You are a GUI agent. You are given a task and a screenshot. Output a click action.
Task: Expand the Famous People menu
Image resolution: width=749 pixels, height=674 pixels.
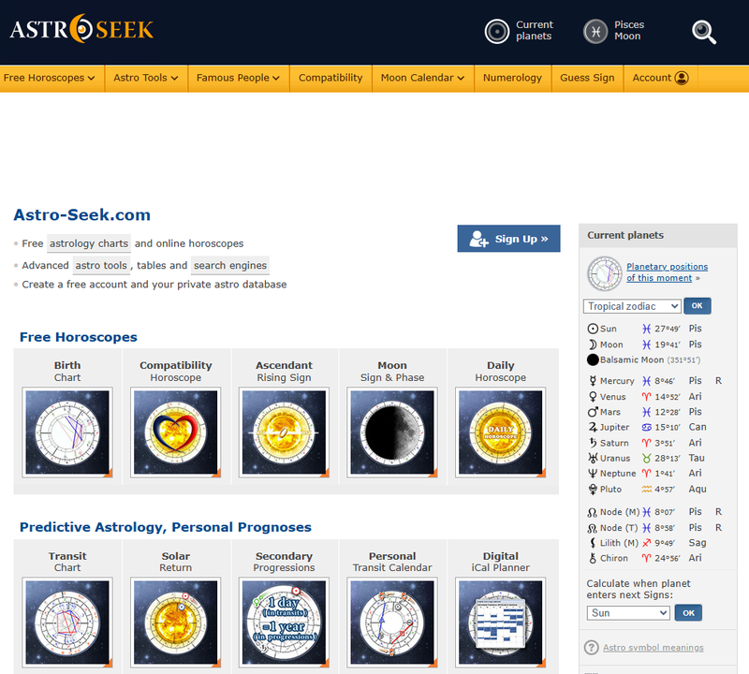238,78
